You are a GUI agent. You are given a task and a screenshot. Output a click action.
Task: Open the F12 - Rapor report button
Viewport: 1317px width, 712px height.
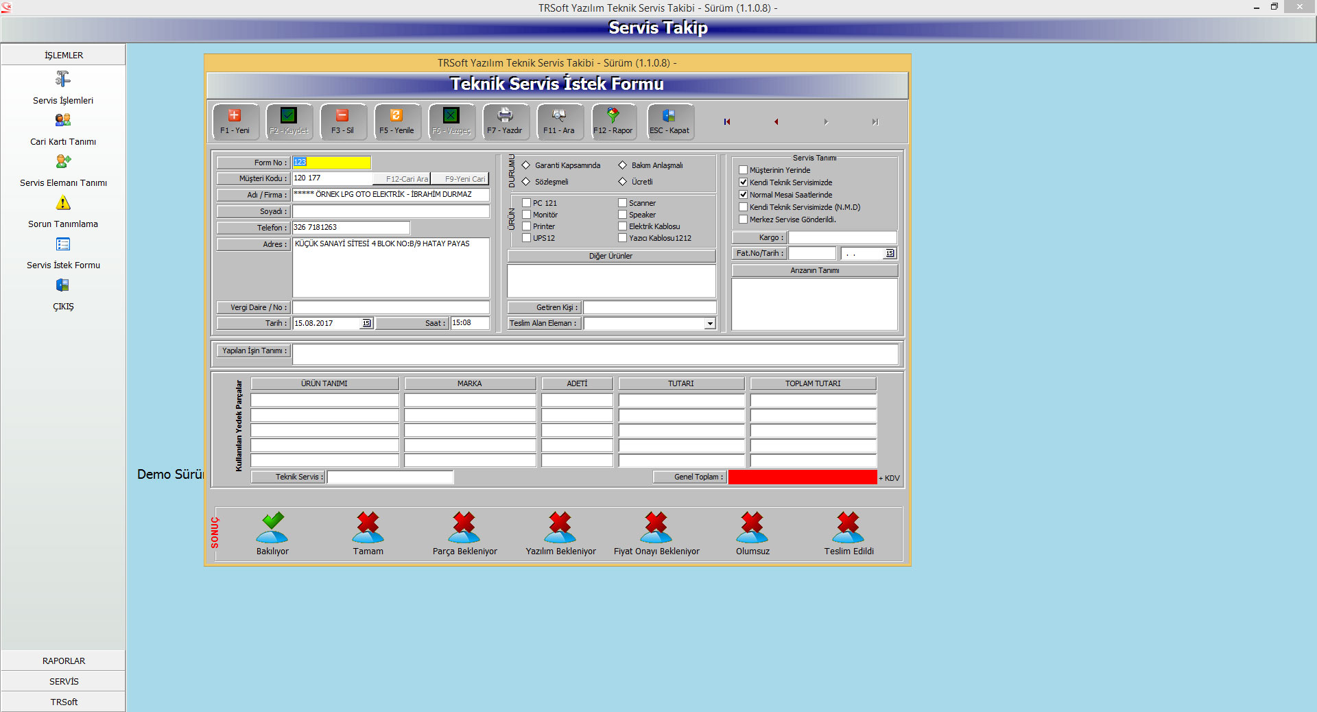tap(614, 122)
